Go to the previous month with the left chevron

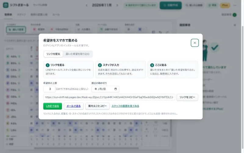click(87, 5)
